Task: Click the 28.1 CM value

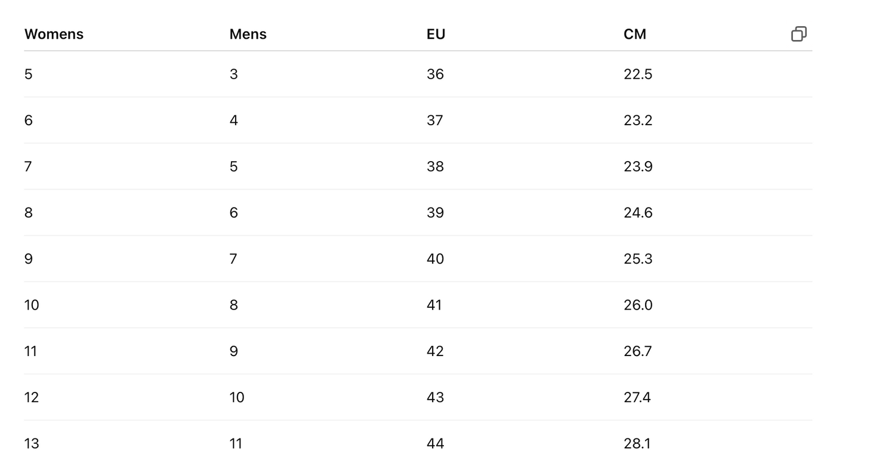Action: click(x=637, y=444)
